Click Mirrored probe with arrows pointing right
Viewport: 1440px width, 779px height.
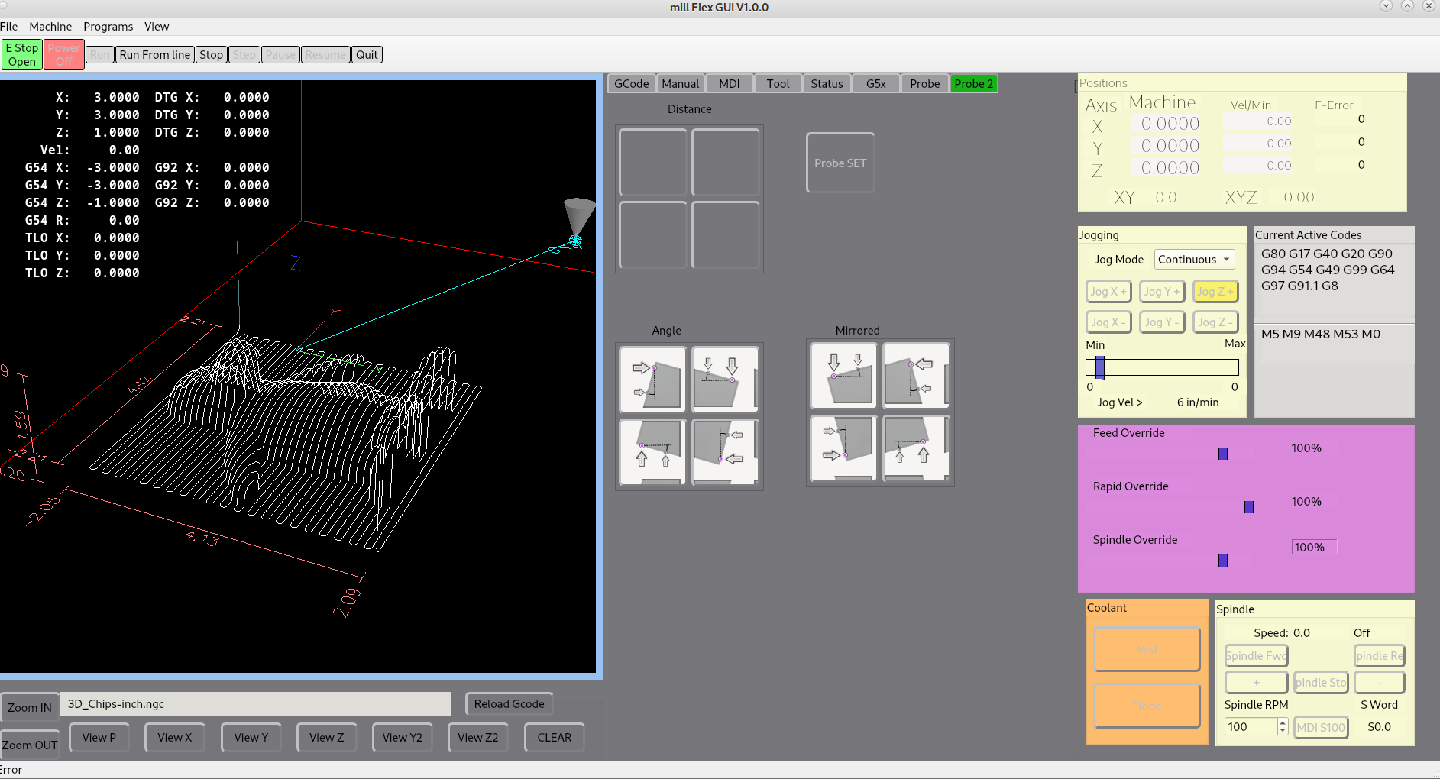pos(843,448)
